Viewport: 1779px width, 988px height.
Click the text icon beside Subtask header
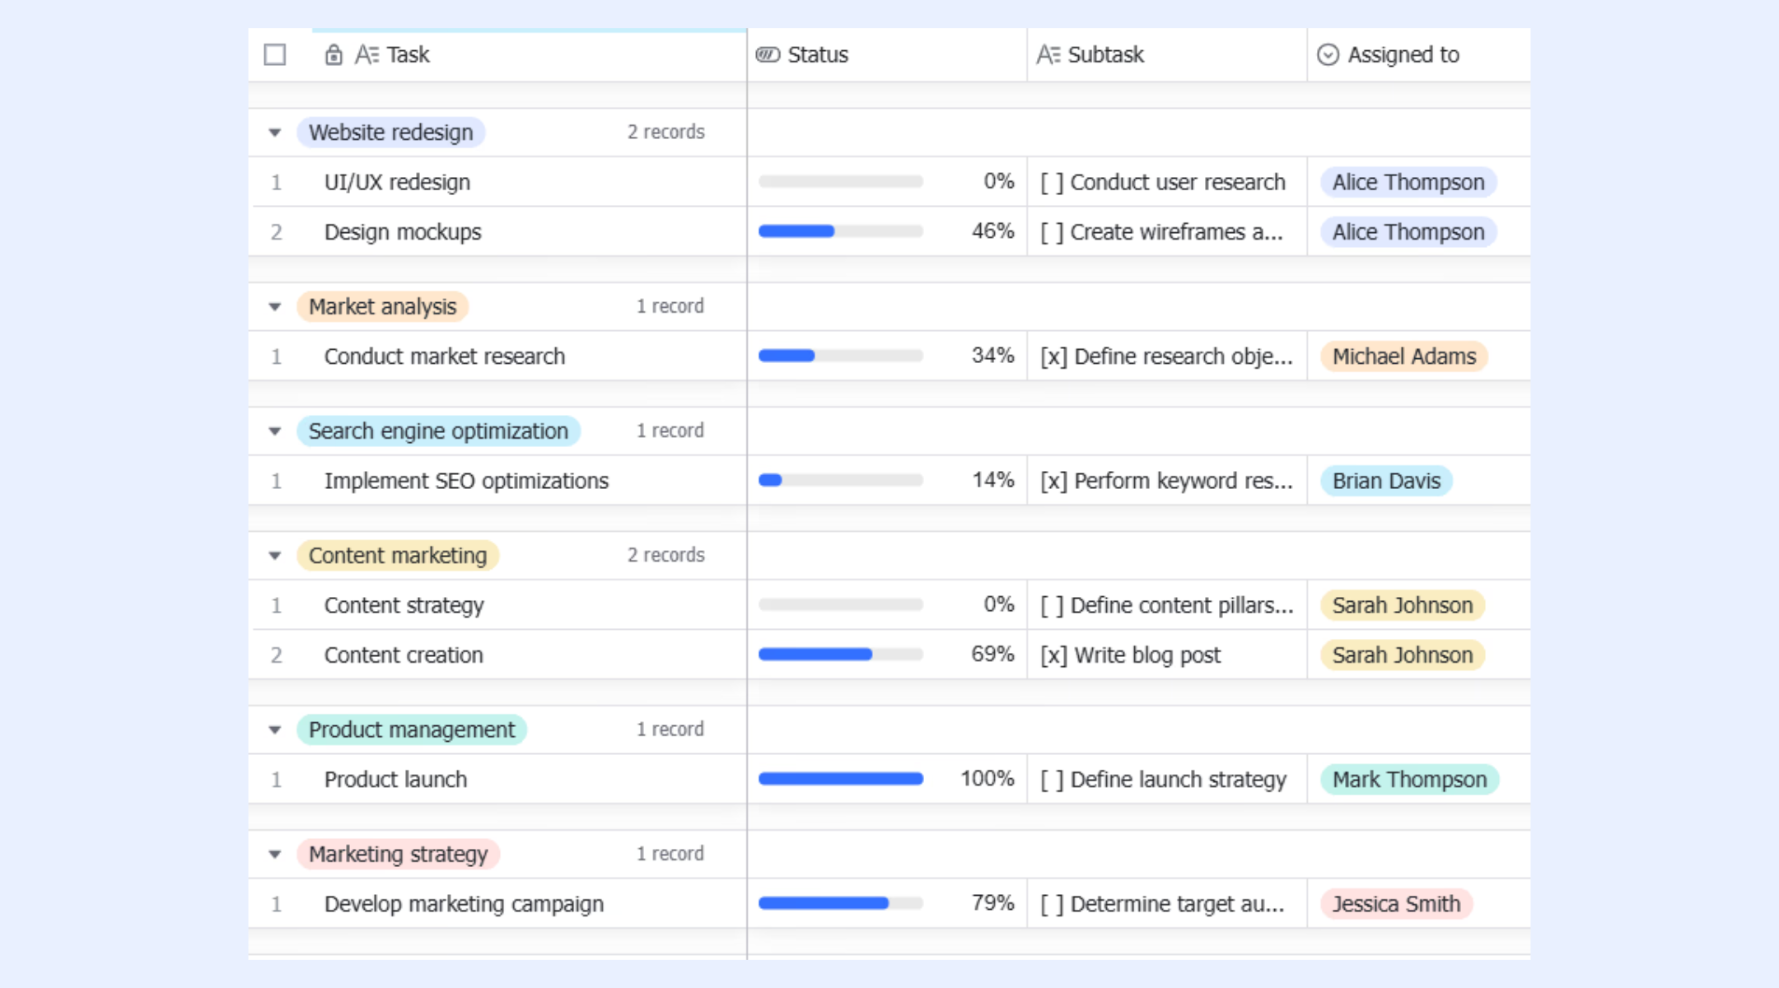1048,54
